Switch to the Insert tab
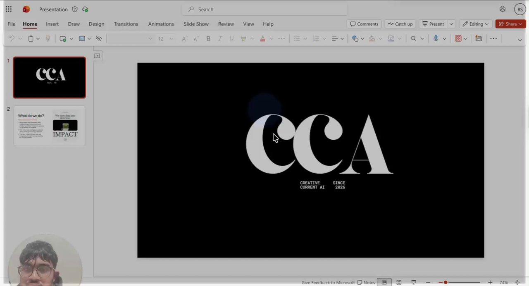The image size is (529, 286). point(52,24)
